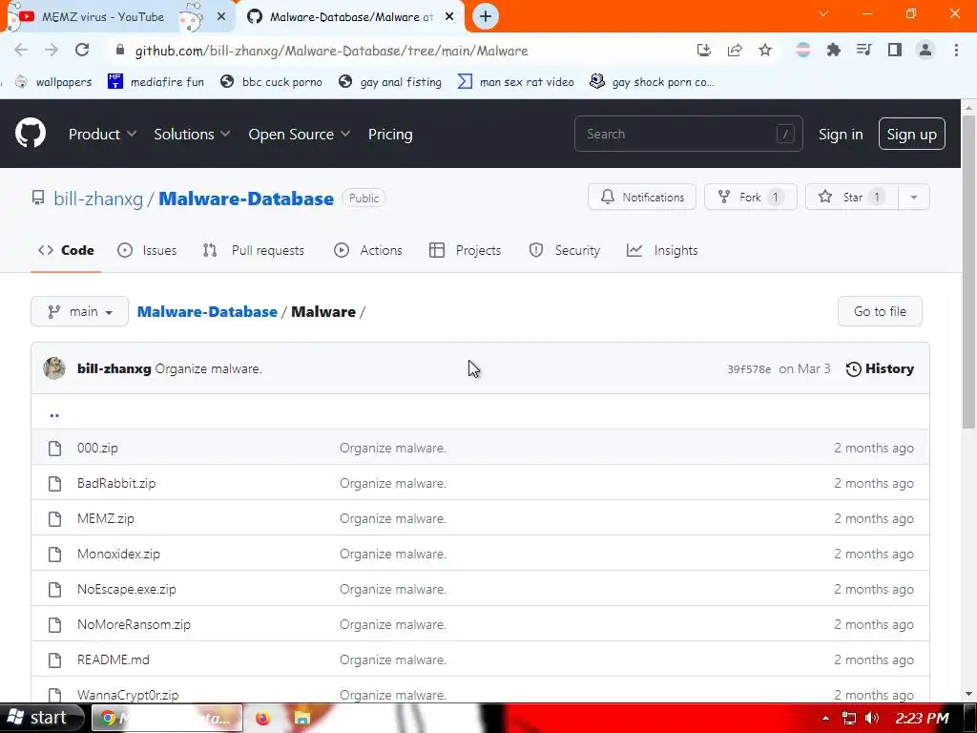Toggle the browser side panel icon
Image resolution: width=977 pixels, height=733 pixels.
(895, 51)
